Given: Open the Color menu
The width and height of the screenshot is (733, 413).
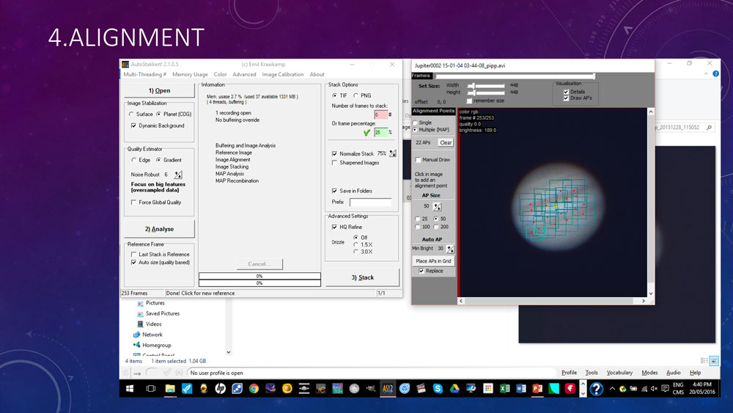Looking at the screenshot, I should coord(220,74).
